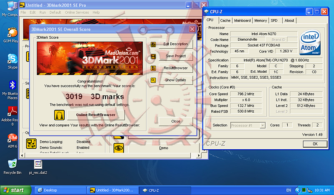Click the Show Details magnifier icon
The image size is (334, 195).
[x=153, y=80]
